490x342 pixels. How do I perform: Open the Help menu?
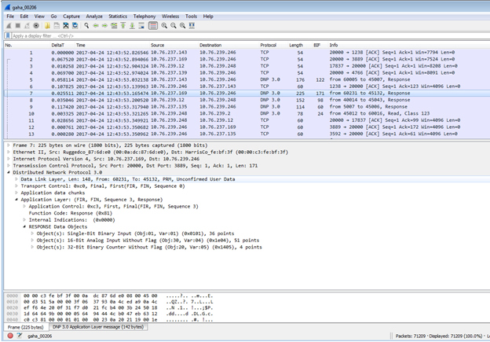[208, 17]
